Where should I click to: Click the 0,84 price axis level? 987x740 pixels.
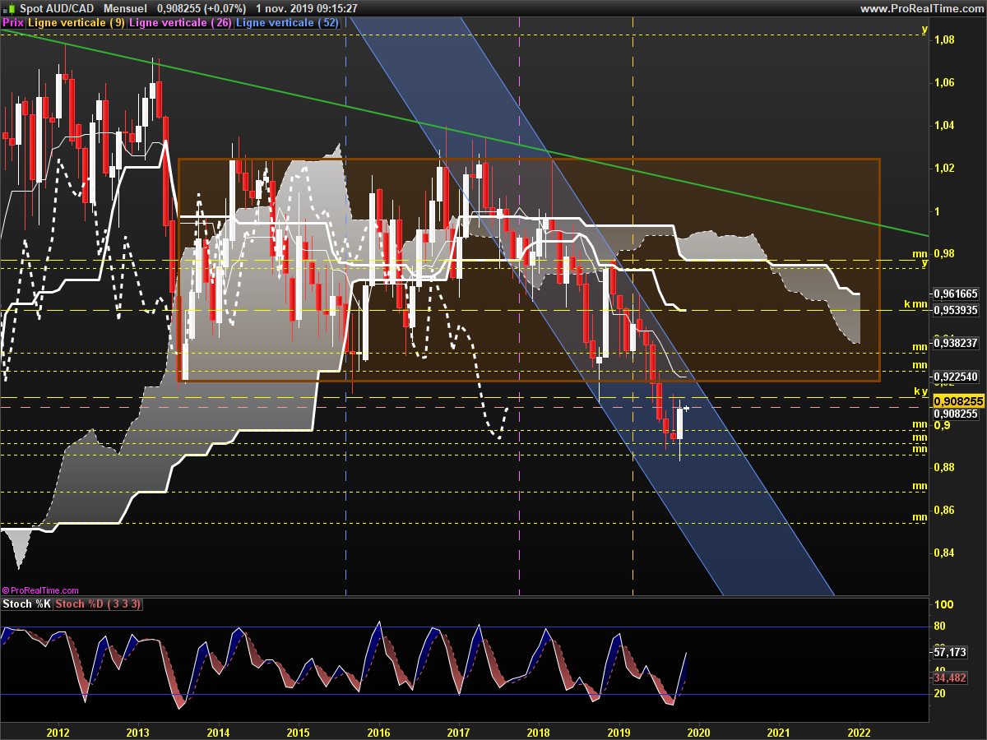tap(943, 553)
